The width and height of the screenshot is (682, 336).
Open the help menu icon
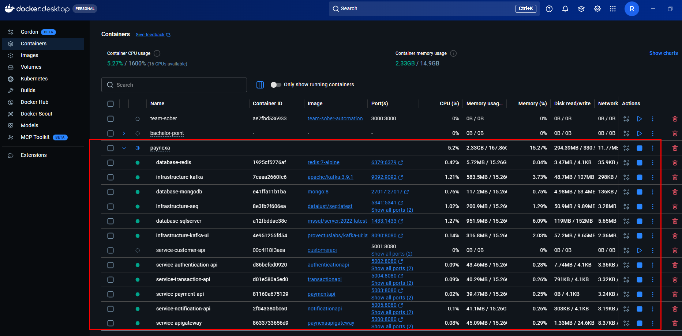tap(549, 9)
